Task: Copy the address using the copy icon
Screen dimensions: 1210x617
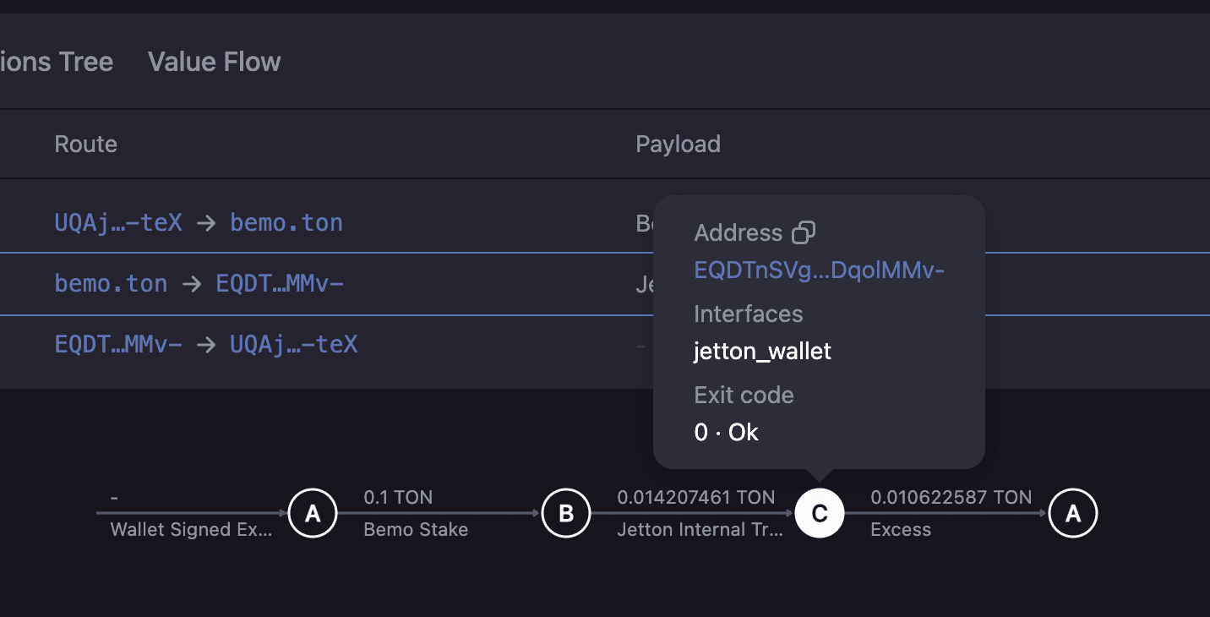Action: [x=804, y=232]
